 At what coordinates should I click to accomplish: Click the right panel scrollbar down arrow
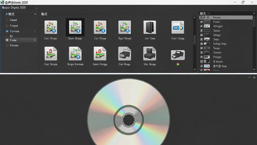(254, 70)
